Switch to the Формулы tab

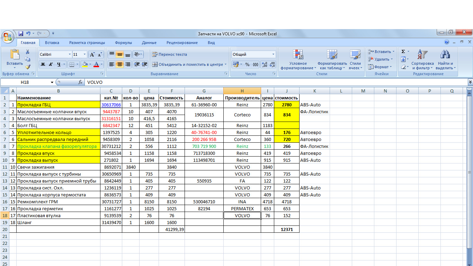click(x=123, y=43)
